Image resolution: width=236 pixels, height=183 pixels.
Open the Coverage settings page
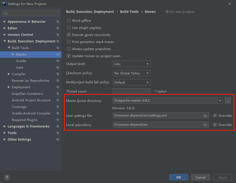(x=19, y=107)
